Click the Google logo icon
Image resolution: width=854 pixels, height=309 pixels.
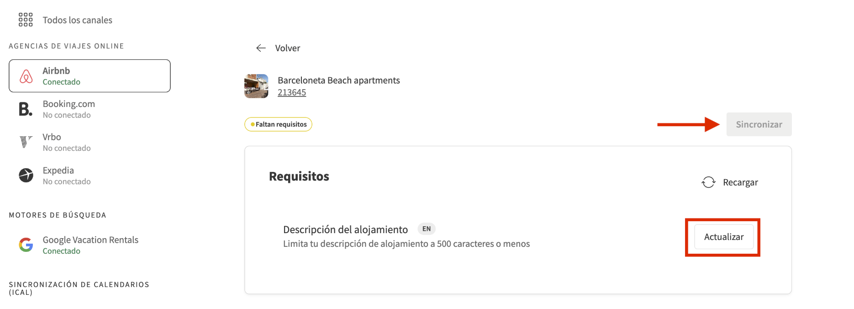click(26, 245)
